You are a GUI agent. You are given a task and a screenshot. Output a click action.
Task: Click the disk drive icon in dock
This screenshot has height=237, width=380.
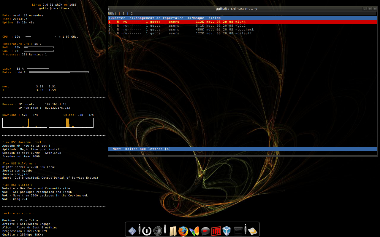[253, 231]
